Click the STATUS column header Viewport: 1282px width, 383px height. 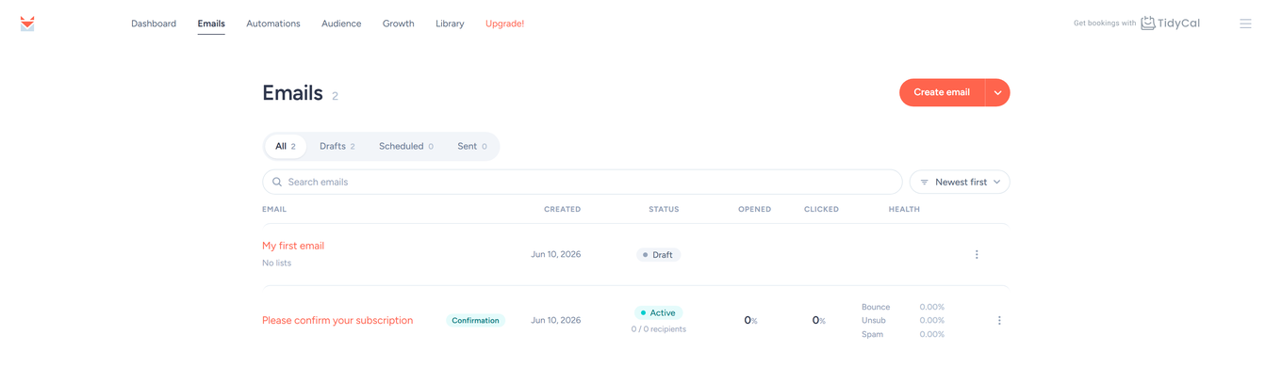pos(664,210)
